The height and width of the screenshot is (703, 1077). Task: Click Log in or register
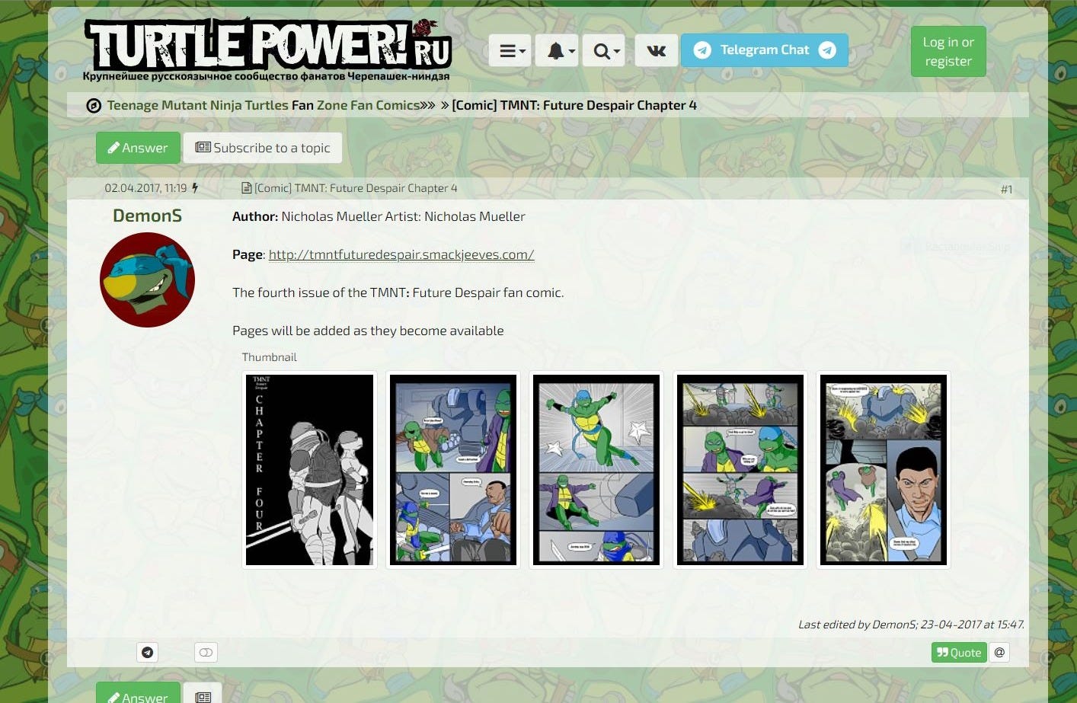948,52
